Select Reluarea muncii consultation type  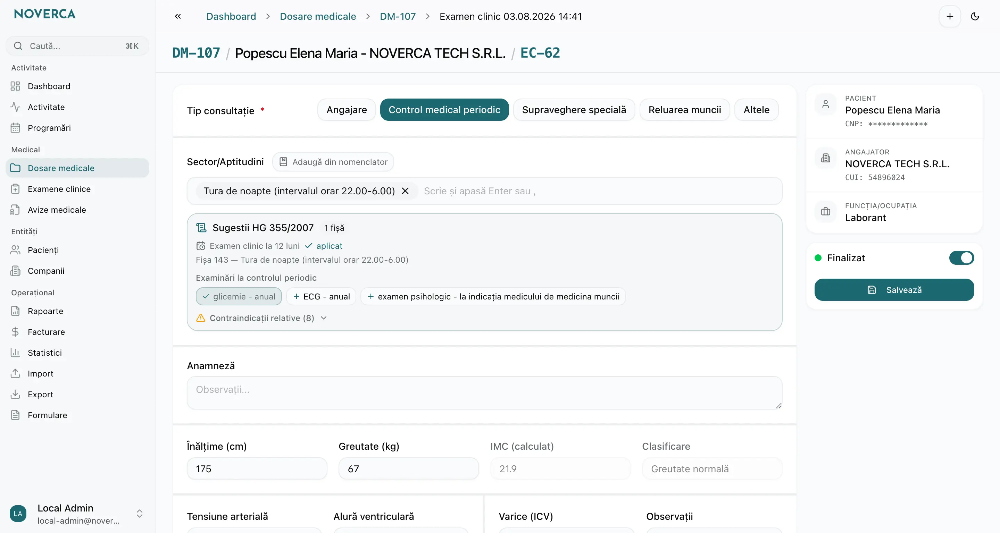point(684,110)
